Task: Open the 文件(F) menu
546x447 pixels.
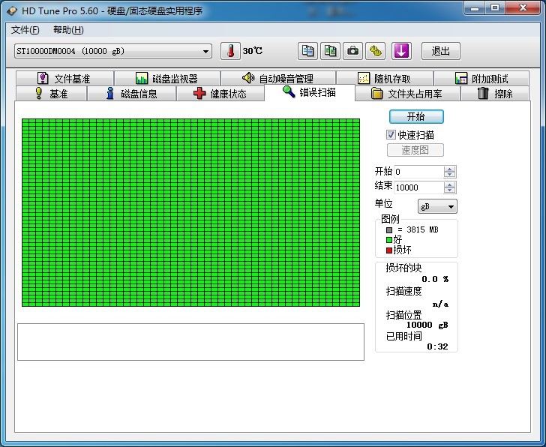Action: click(25, 30)
